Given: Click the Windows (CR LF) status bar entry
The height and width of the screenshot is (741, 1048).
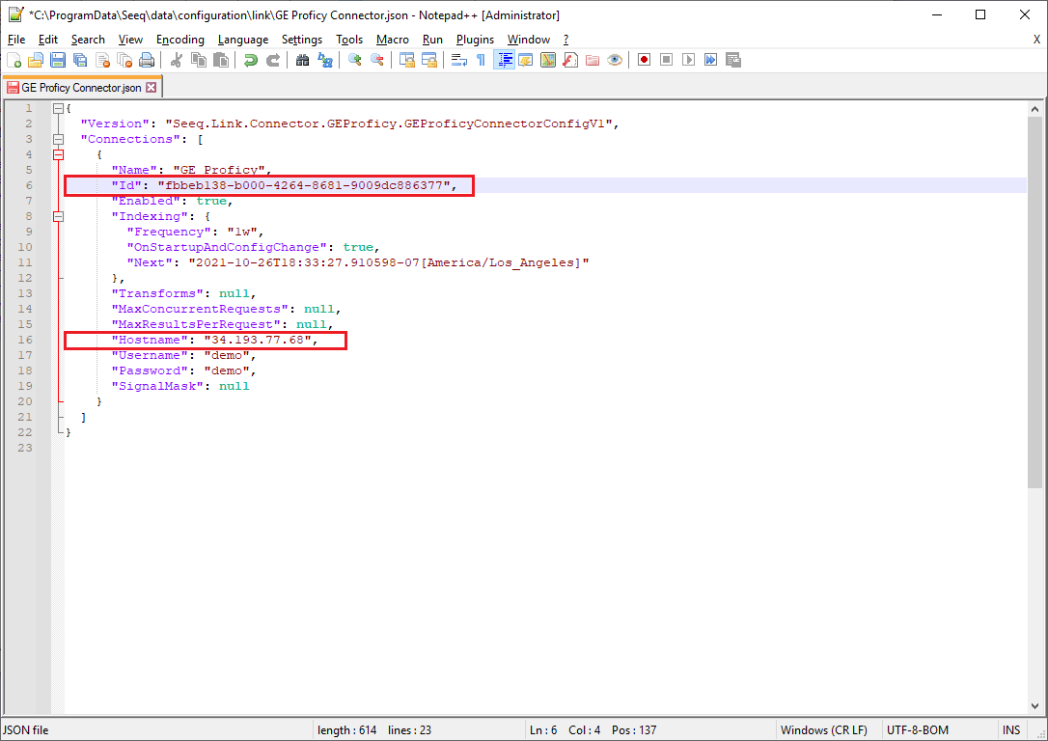Looking at the screenshot, I should 823,729.
